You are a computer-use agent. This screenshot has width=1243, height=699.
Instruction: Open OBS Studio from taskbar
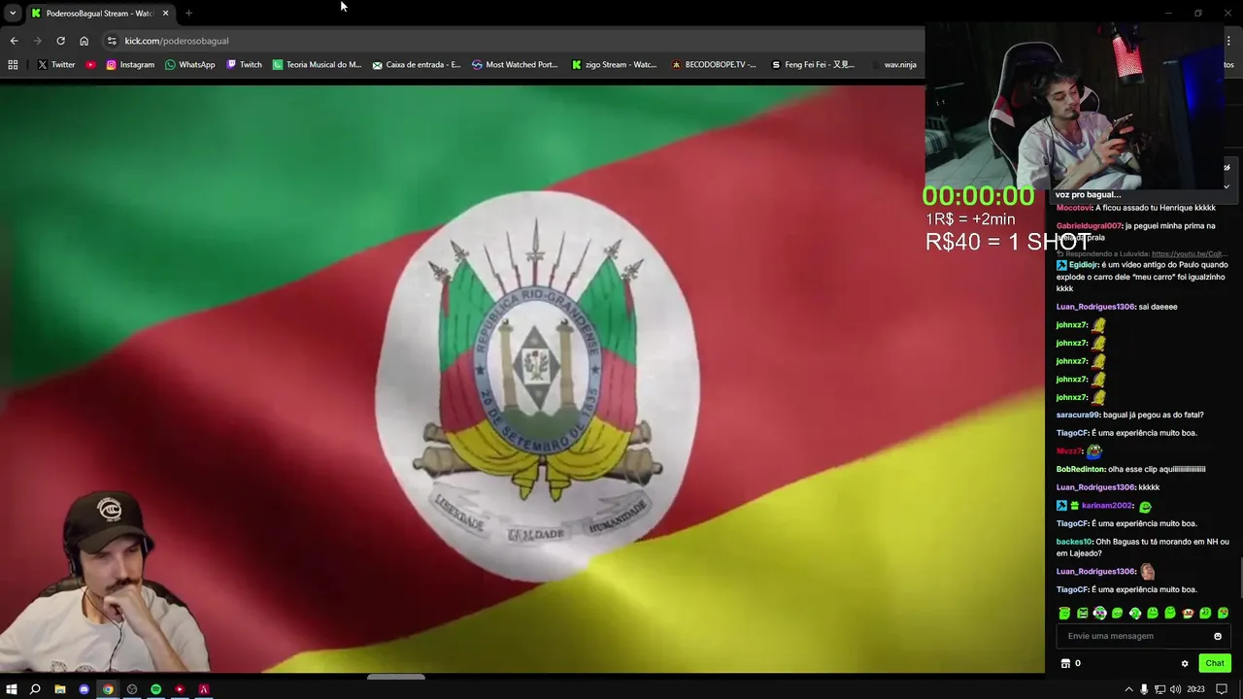point(132,689)
